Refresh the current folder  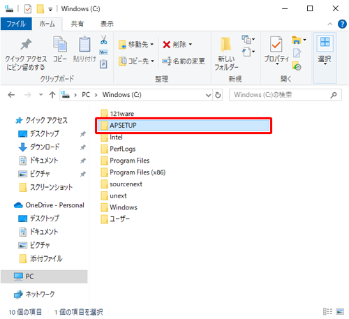218,95
